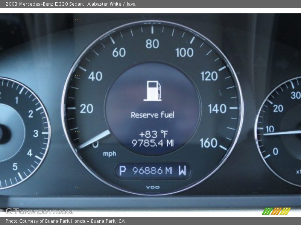Click the 40 mark on speedometer
The height and width of the screenshot is (225, 301).
click(x=95, y=76)
